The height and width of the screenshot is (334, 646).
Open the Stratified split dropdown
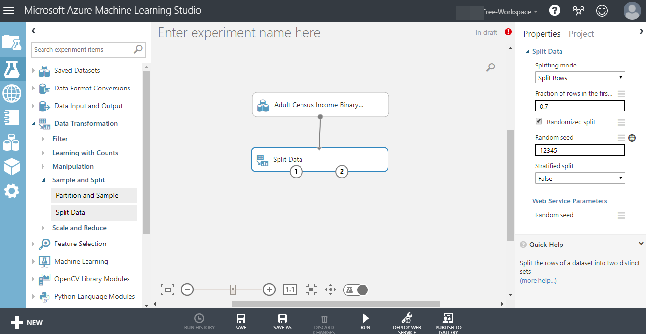(580, 178)
